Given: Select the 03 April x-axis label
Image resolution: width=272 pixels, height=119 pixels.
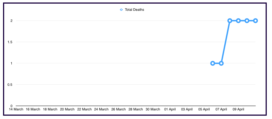Looking at the screenshot, I should pyautogui.click(x=187, y=109).
